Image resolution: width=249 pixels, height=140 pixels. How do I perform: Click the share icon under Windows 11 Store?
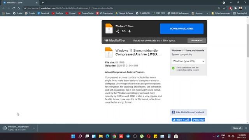pyautogui.click(x=117, y=31)
